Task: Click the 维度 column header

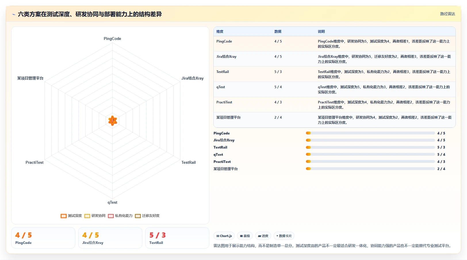Action: click(220, 32)
